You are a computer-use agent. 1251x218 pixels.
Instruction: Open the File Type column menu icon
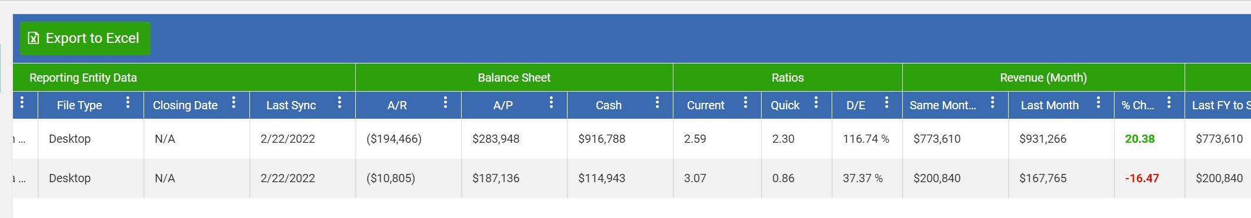click(128, 103)
